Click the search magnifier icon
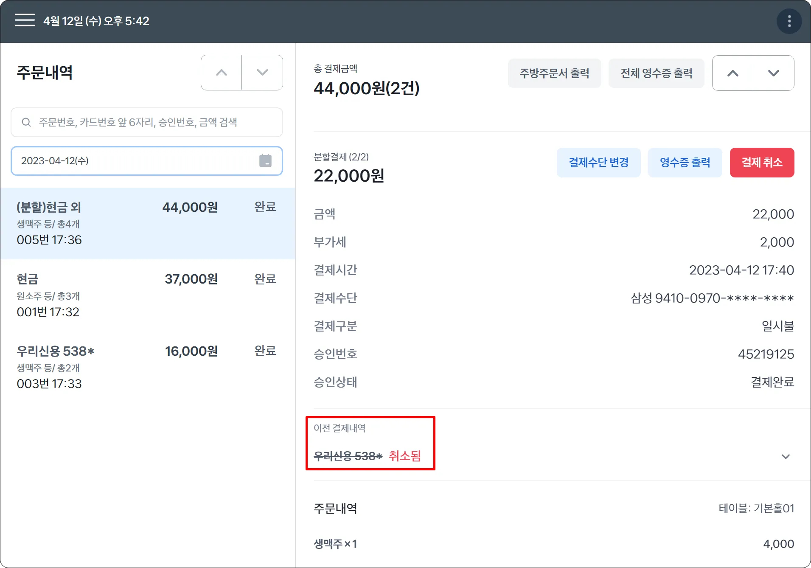811x568 pixels. point(26,122)
